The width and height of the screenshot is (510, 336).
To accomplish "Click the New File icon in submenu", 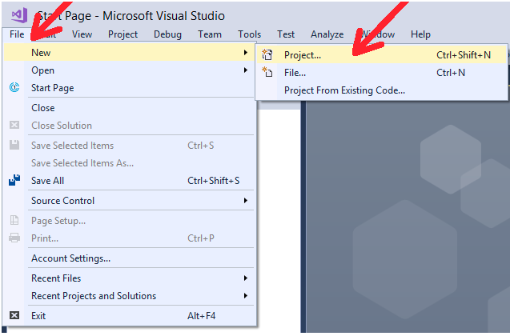I will 267,72.
